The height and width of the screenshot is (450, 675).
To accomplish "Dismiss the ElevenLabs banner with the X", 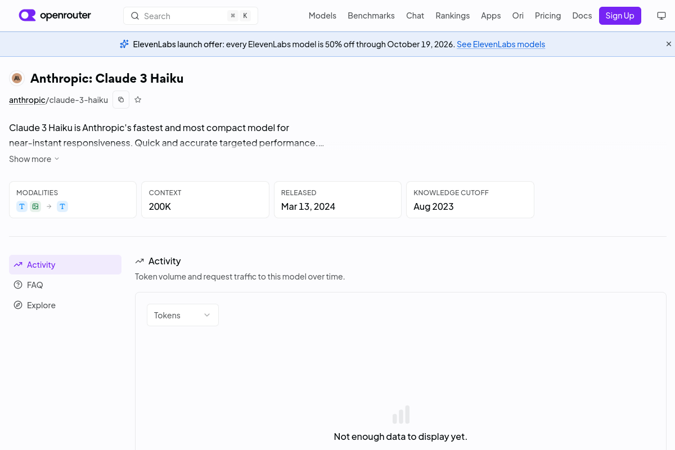I will [x=669, y=44].
